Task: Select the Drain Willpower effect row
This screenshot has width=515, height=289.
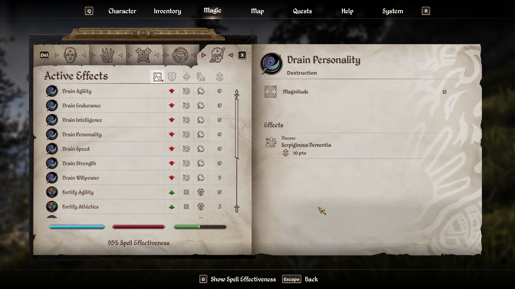Action: pos(137,178)
